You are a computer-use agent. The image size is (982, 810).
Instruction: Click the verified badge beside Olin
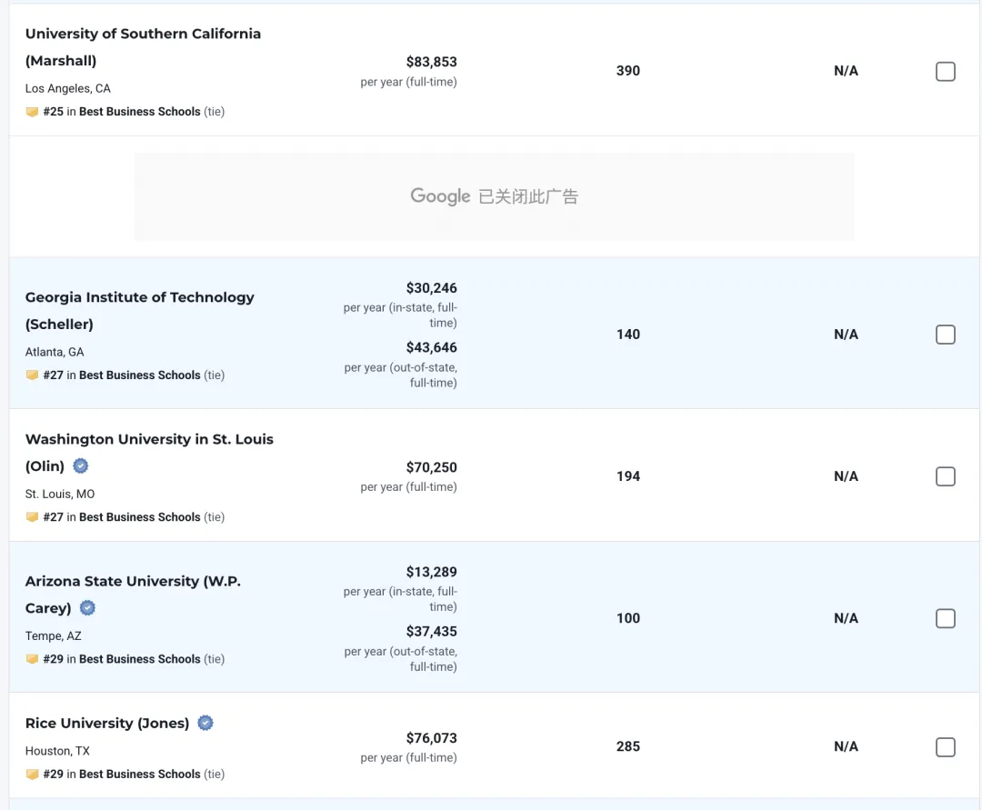coord(81,466)
